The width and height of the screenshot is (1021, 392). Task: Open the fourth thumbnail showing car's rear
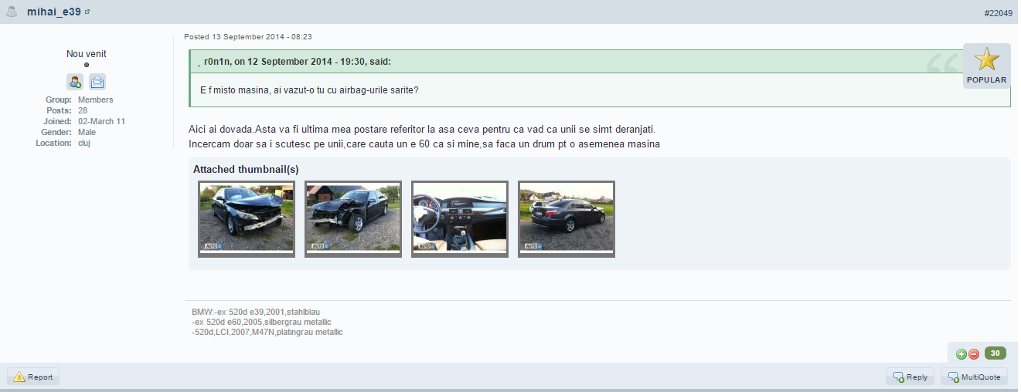567,218
